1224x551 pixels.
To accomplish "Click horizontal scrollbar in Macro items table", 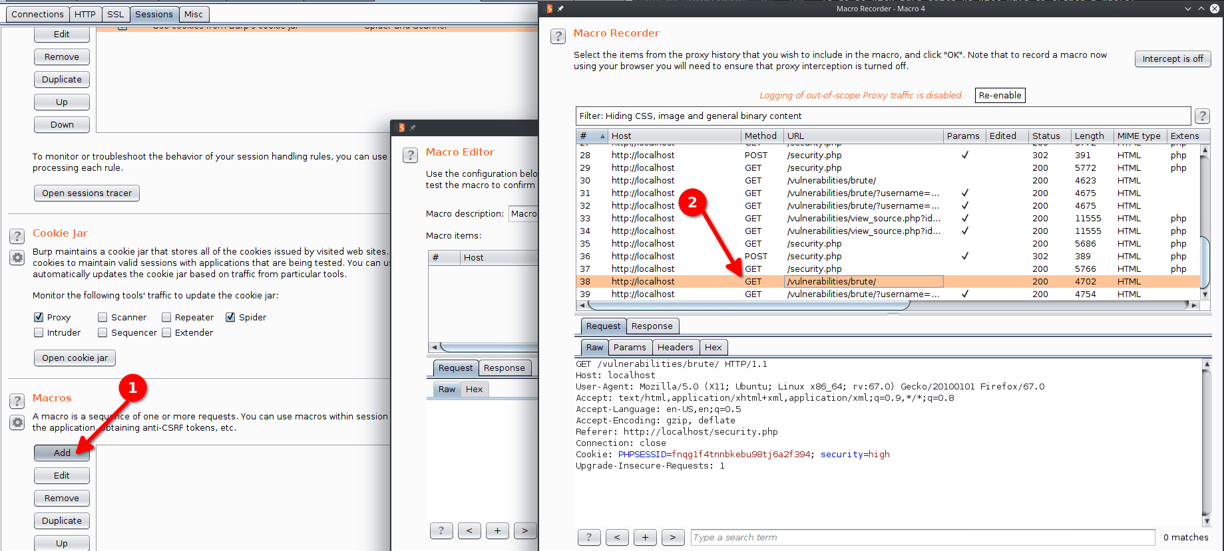I will [489, 347].
